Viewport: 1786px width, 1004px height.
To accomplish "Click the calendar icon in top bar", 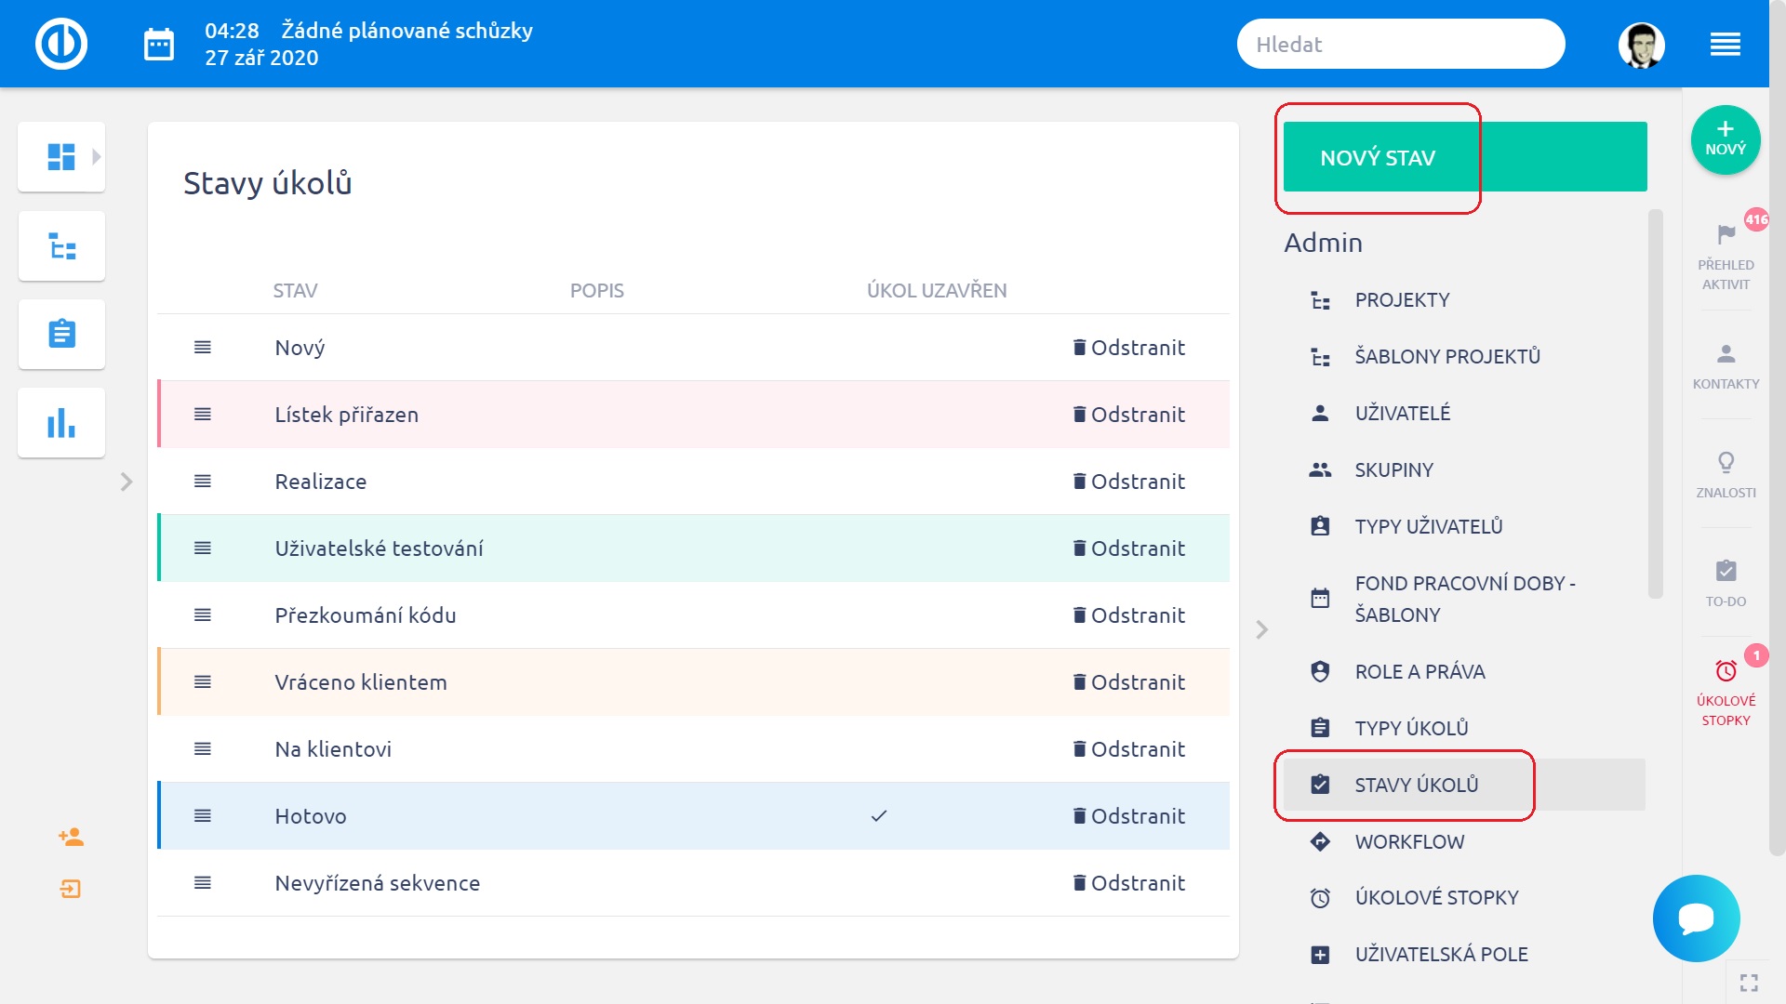I will coord(159,44).
